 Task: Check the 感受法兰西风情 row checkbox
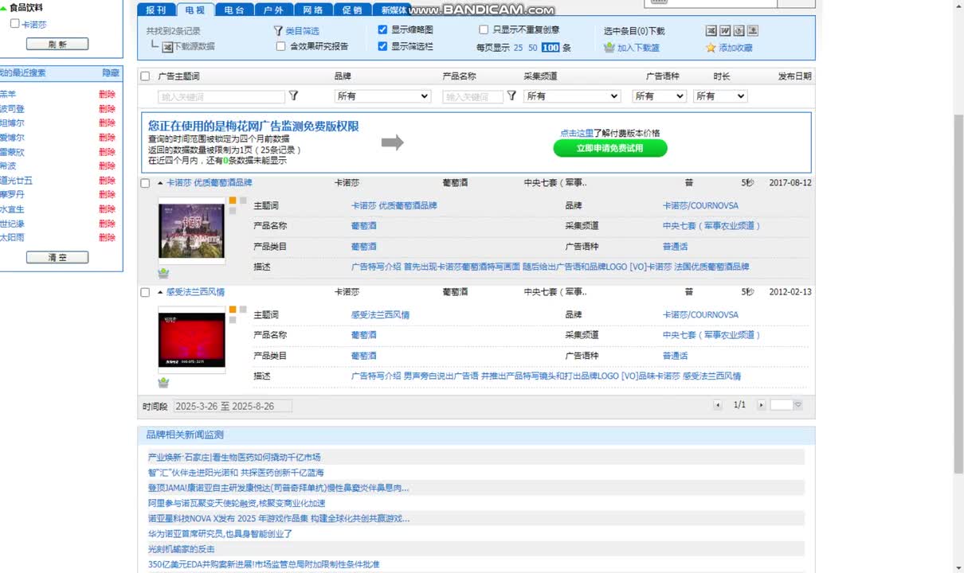click(145, 292)
